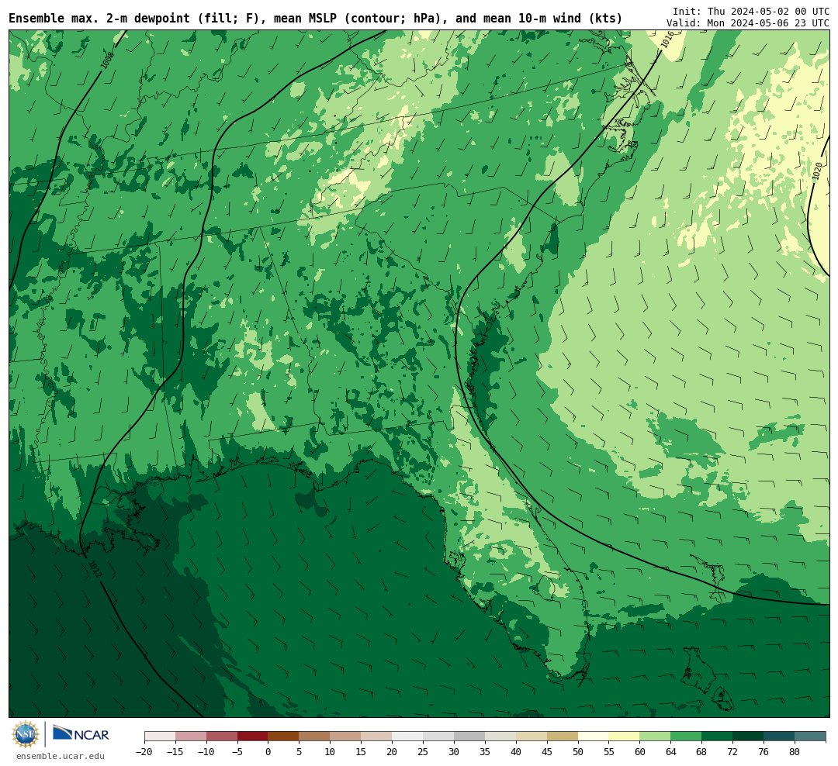Screen dimensions: 838x766
Task: Click the Init: Thu 2024-05-02 00 UTC text
Action: (x=751, y=11)
